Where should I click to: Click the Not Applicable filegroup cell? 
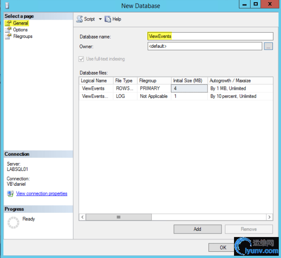coord(154,96)
